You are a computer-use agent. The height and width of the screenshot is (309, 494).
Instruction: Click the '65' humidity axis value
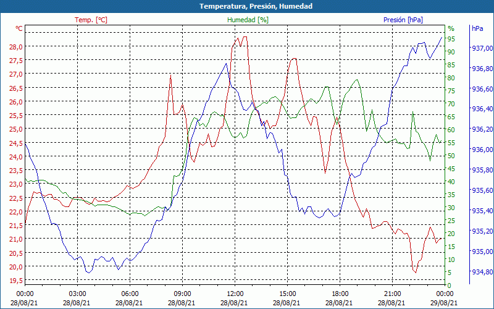point(451,117)
